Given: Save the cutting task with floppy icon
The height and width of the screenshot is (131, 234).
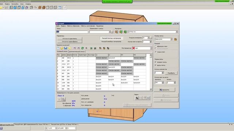Looking at the screenshot, I should tap(66, 48).
